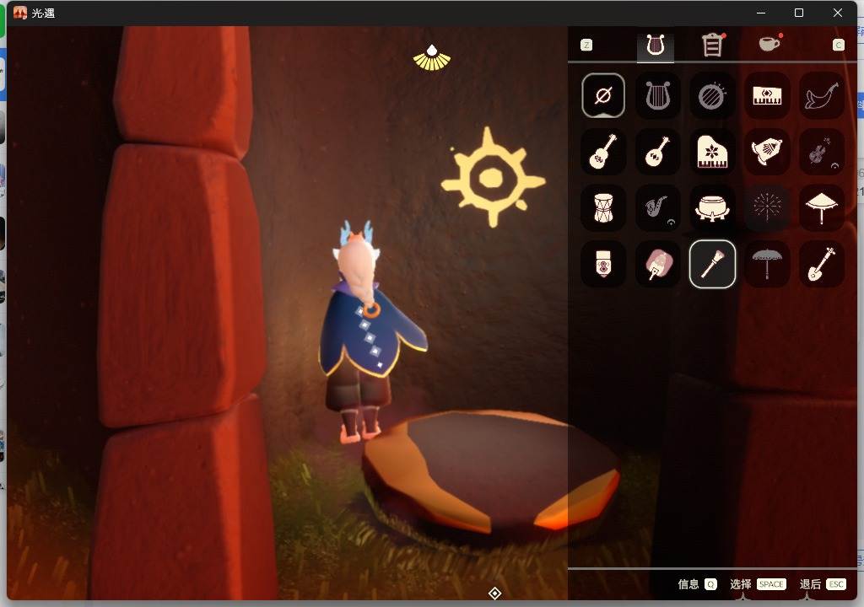Select the dimmed saxophone item

tap(657, 207)
